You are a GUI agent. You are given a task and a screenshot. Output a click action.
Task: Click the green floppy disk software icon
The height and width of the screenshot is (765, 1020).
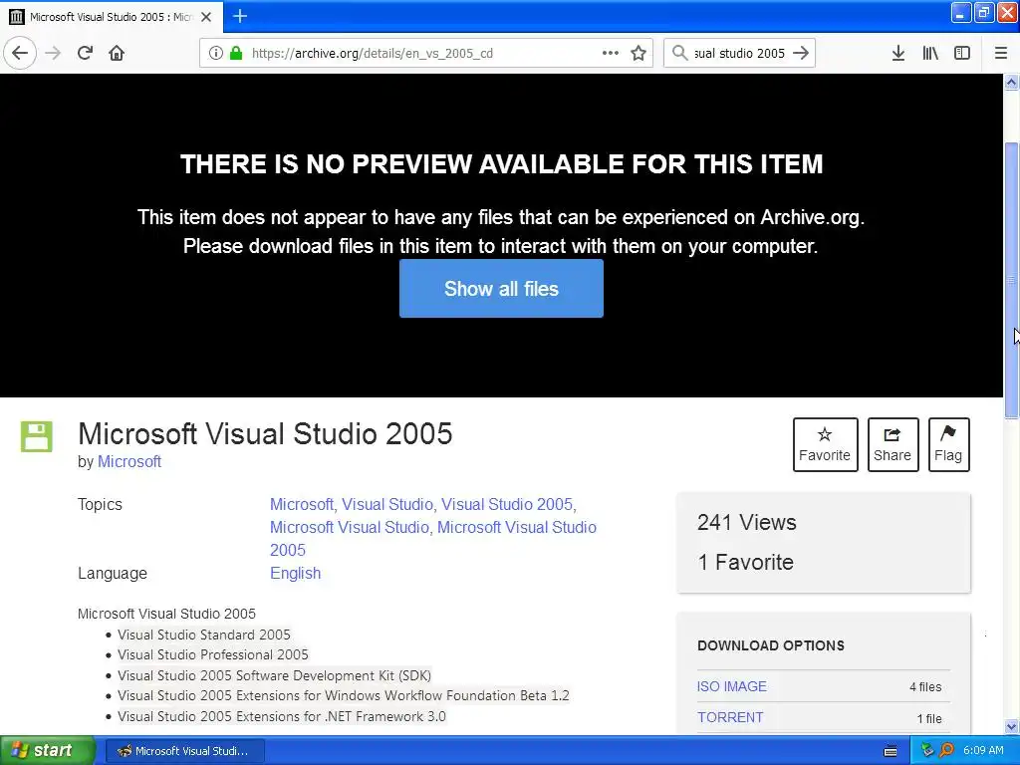pos(37,436)
